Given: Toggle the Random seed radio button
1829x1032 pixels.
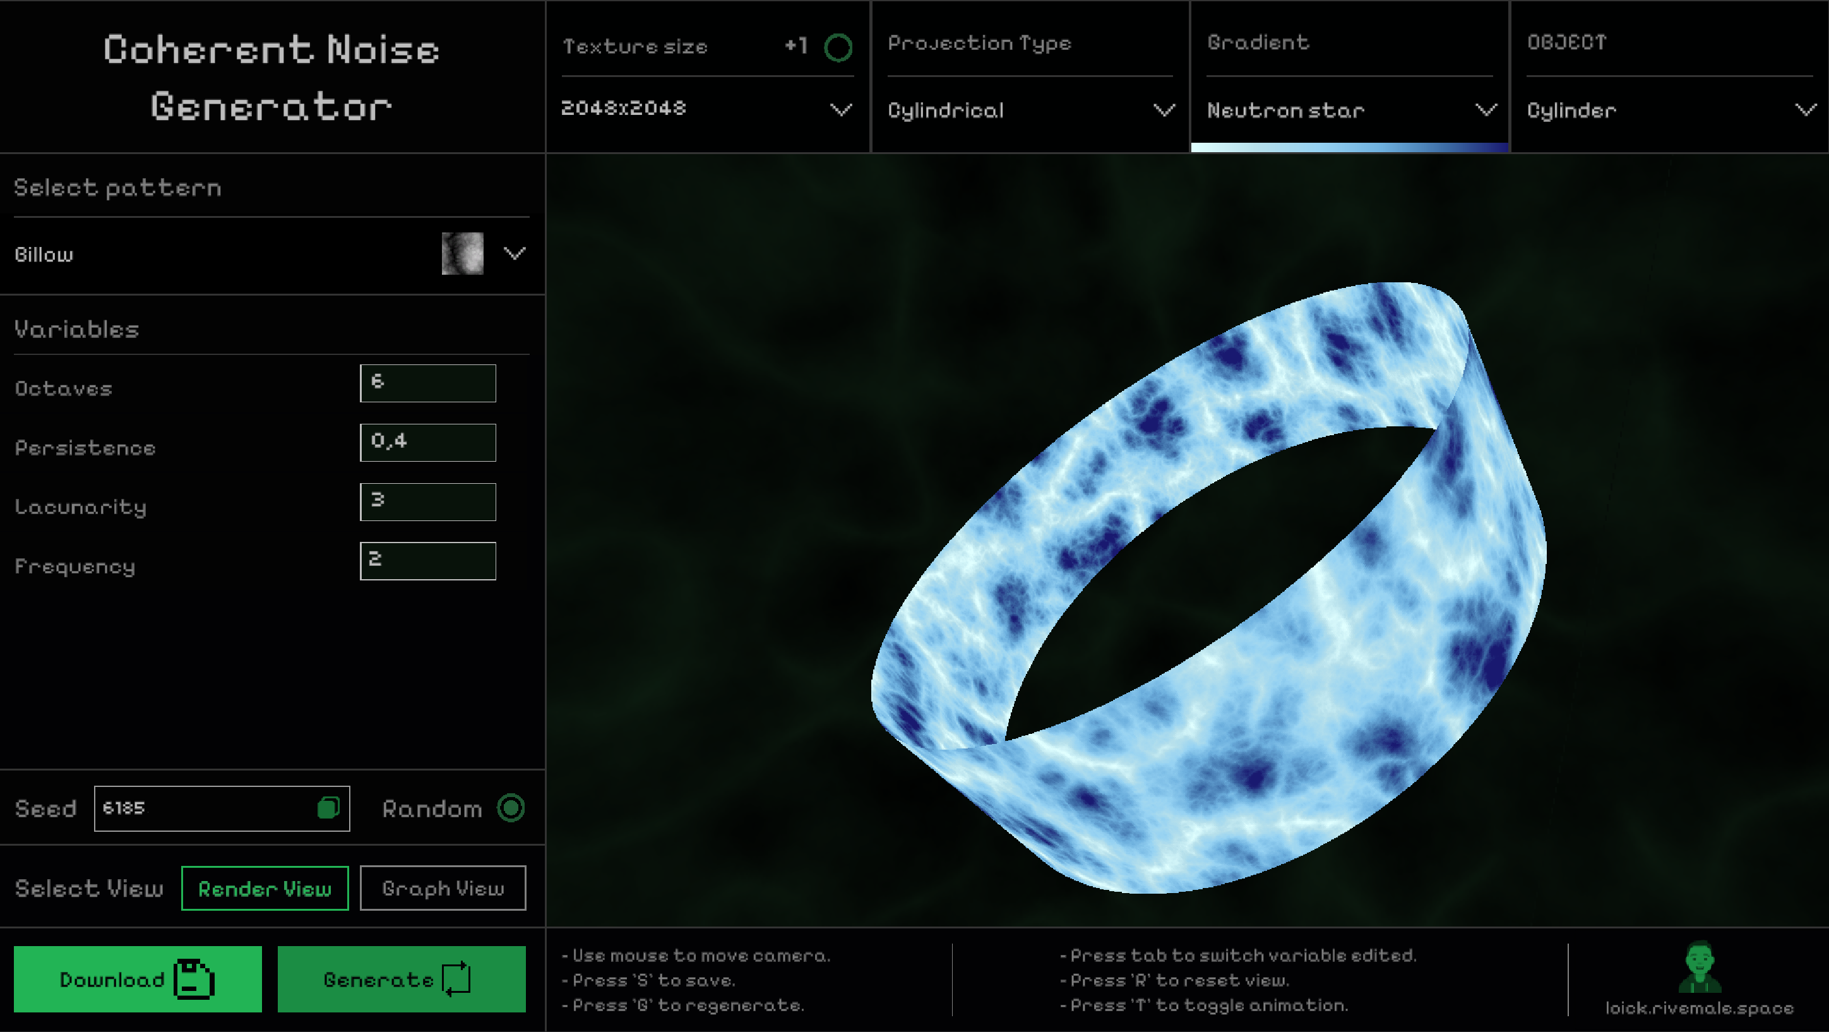Looking at the screenshot, I should point(511,808).
